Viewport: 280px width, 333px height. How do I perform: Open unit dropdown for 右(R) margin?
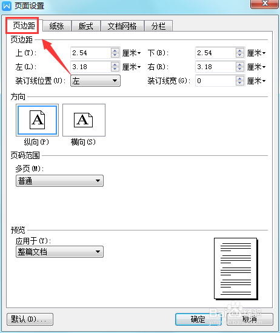pos(256,67)
